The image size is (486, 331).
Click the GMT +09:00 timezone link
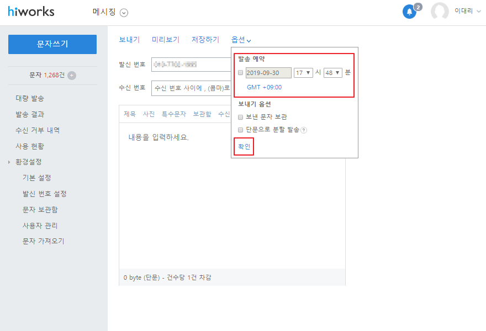[264, 87]
